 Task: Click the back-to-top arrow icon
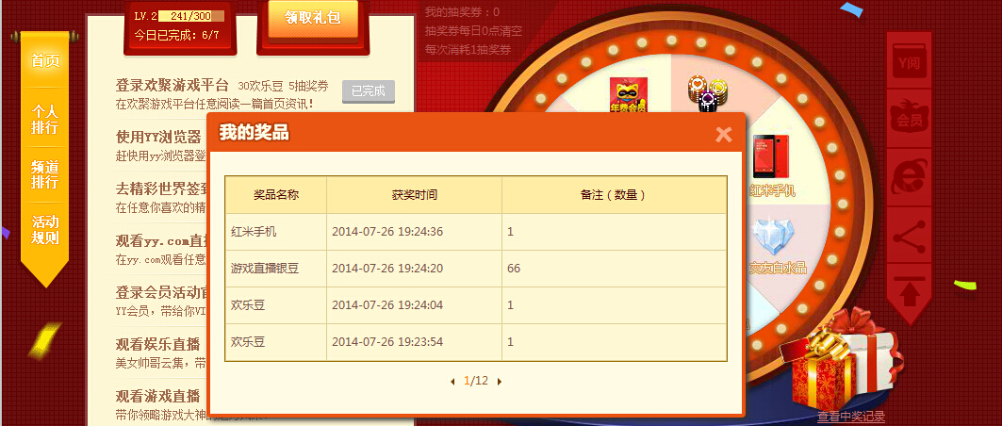tap(909, 291)
